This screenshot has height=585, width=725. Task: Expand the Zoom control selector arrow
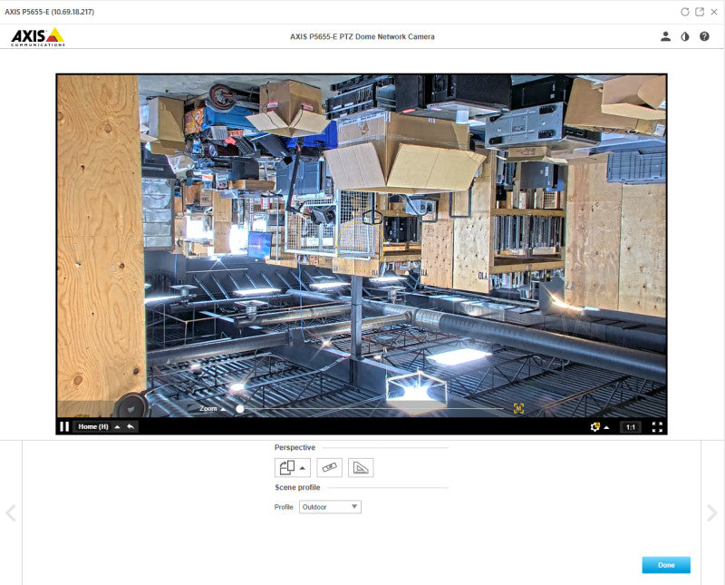(x=223, y=409)
